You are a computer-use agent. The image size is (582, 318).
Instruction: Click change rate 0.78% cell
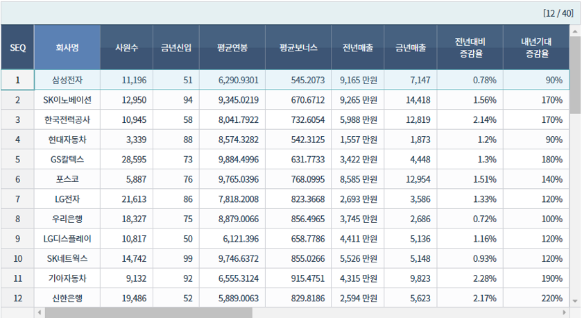coord(470,80)
